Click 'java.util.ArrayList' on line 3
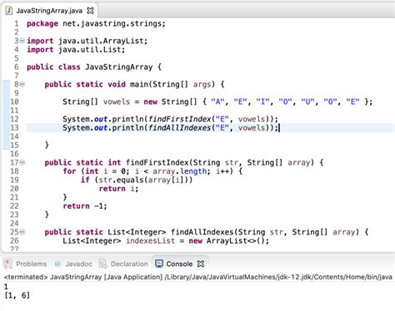Viewport: 395px width, 311px height. pyautogui.click(x=101, y=41)
